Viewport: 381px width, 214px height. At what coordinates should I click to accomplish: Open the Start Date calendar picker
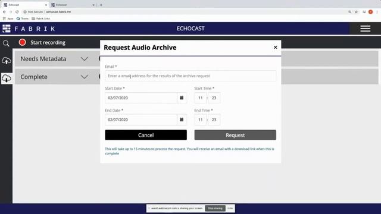182,97
